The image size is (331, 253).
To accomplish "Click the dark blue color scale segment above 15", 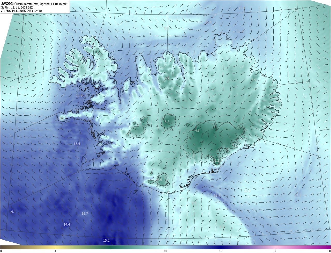I will 221,247.
